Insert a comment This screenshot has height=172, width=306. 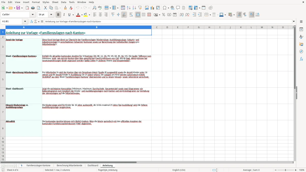178,8
